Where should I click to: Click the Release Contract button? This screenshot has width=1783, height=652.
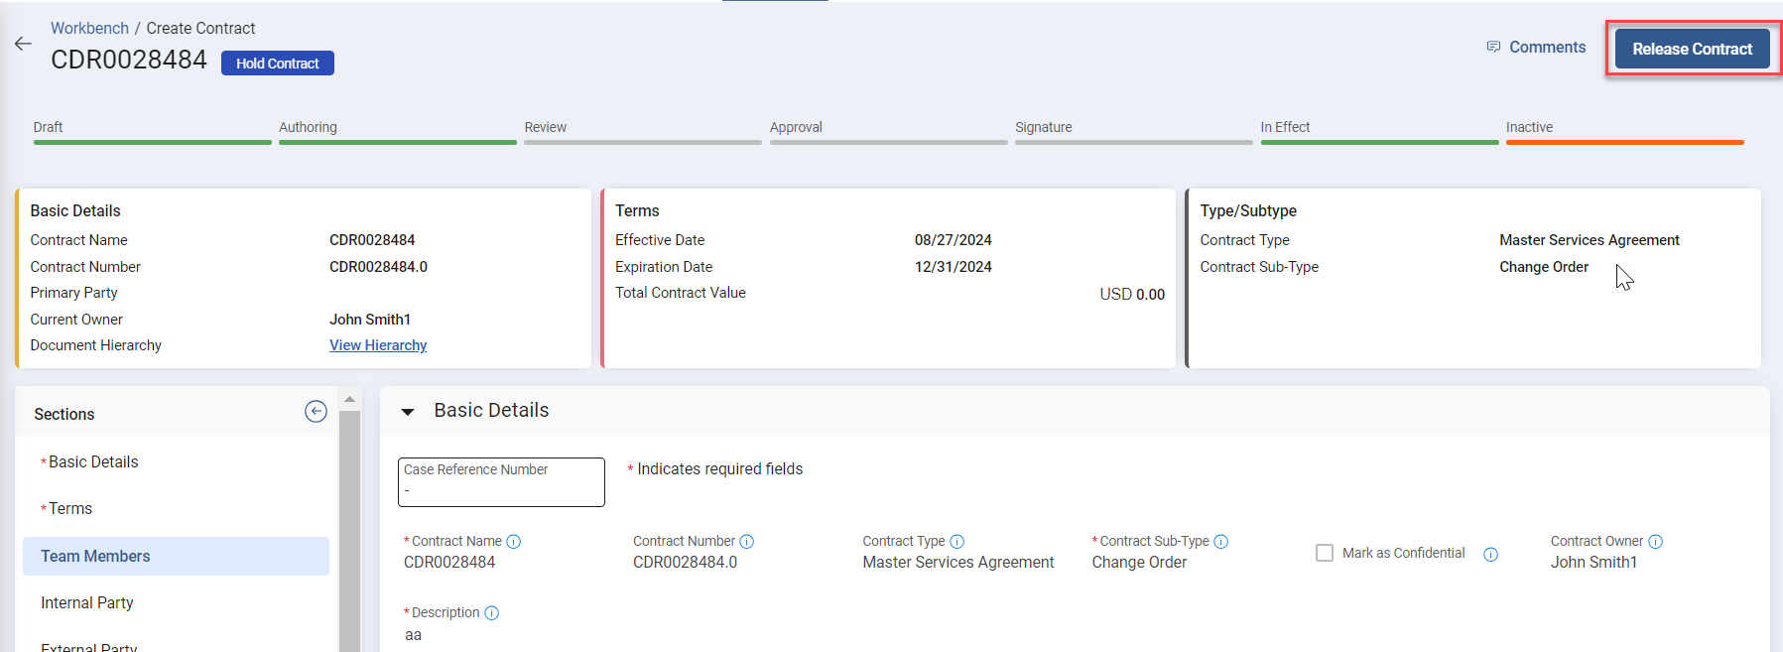(x=1692, y=50)
